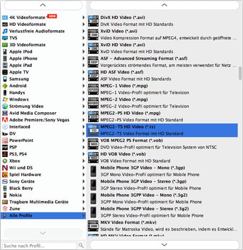Click the Xbox category icon

(x=5, y=161)
